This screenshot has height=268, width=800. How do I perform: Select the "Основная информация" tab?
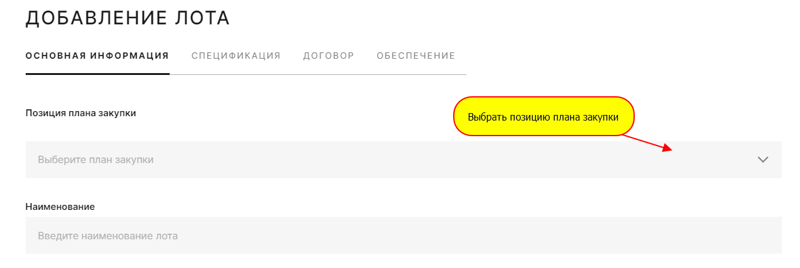97,56
